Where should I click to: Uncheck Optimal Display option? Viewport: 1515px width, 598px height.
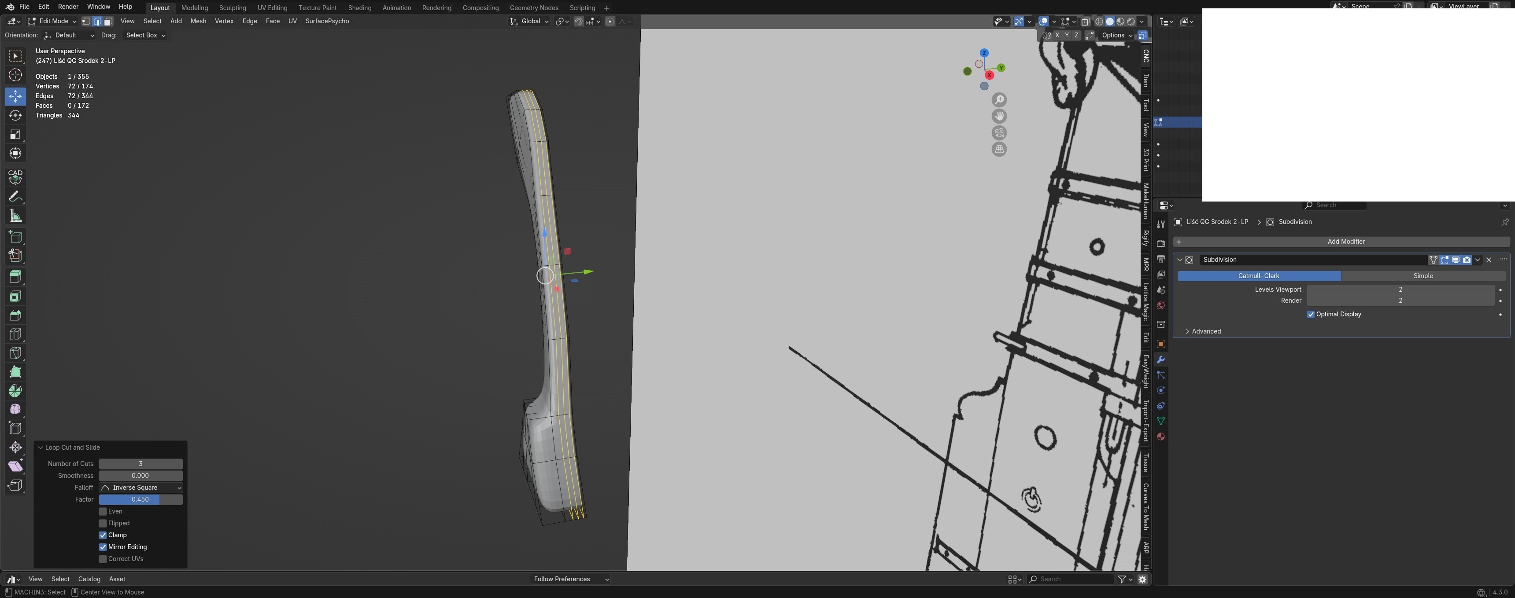coord(1310,314)
